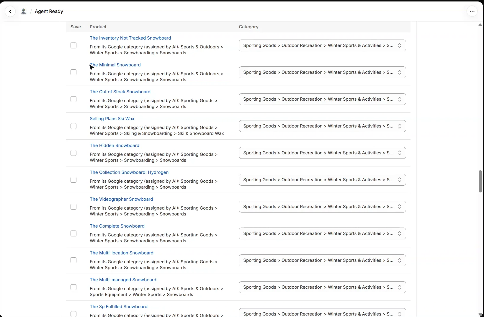
Task: Open The Collection Snowboard: Hydrogen link
Action: (129, 172)
